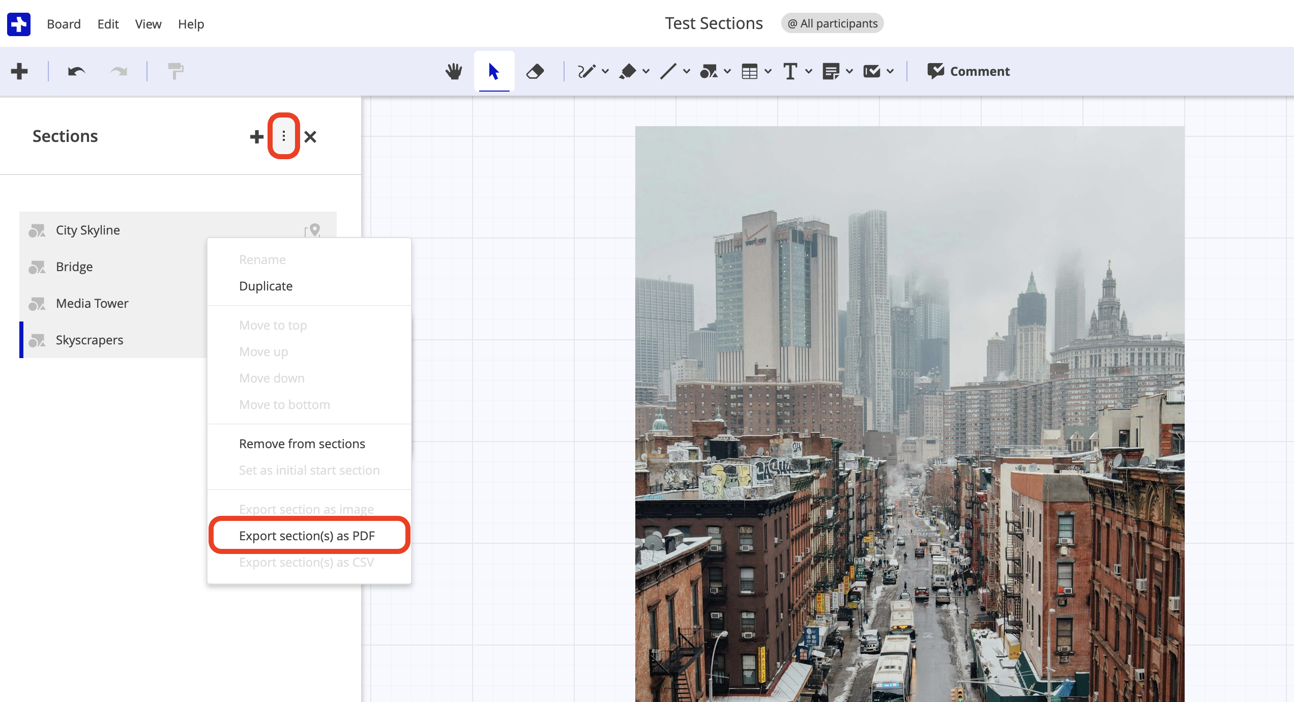Open the Board menu
The image size is (1294, 702).
pyautogui.click(x=64, y=24)
